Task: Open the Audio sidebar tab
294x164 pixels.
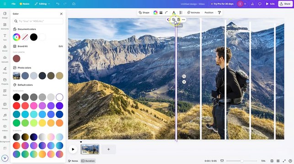Action: click(5, 117)
